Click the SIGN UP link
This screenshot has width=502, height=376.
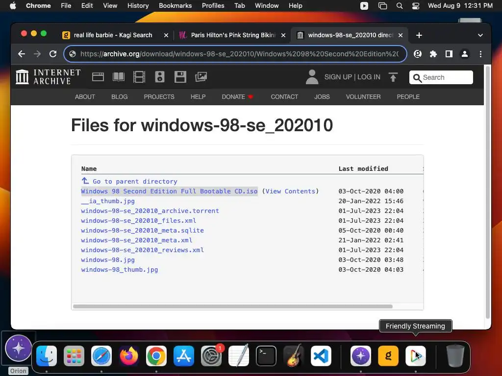(x=338, y=77)
